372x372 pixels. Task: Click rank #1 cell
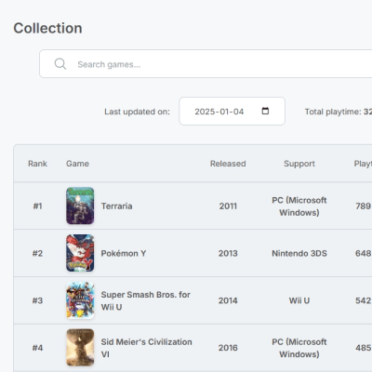click(37, 206)
